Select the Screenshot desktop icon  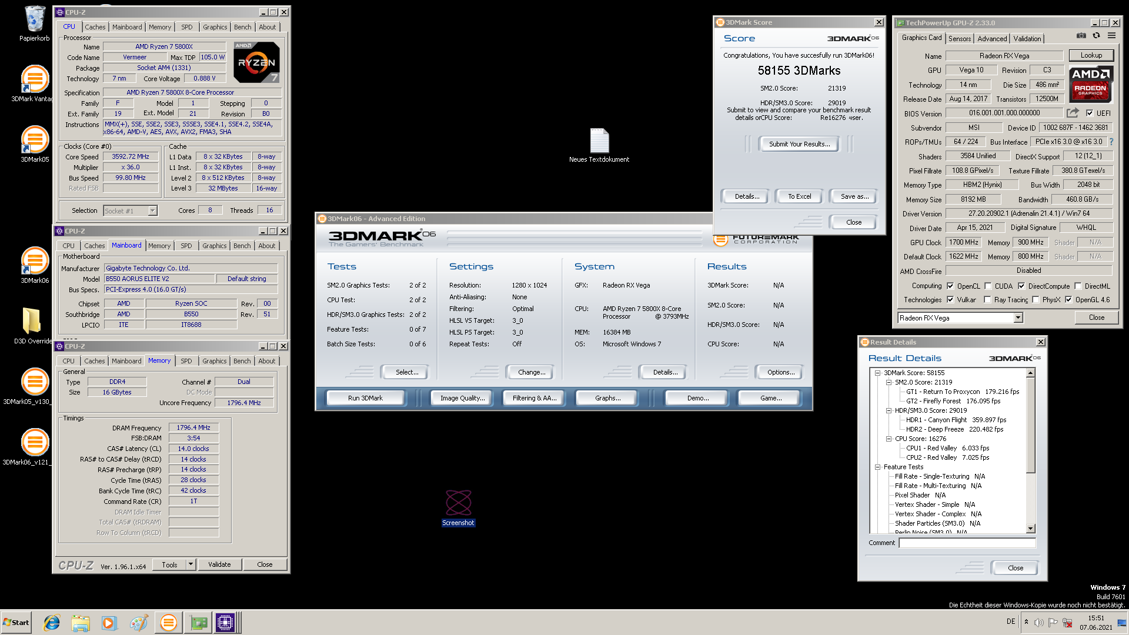point(458,503)
